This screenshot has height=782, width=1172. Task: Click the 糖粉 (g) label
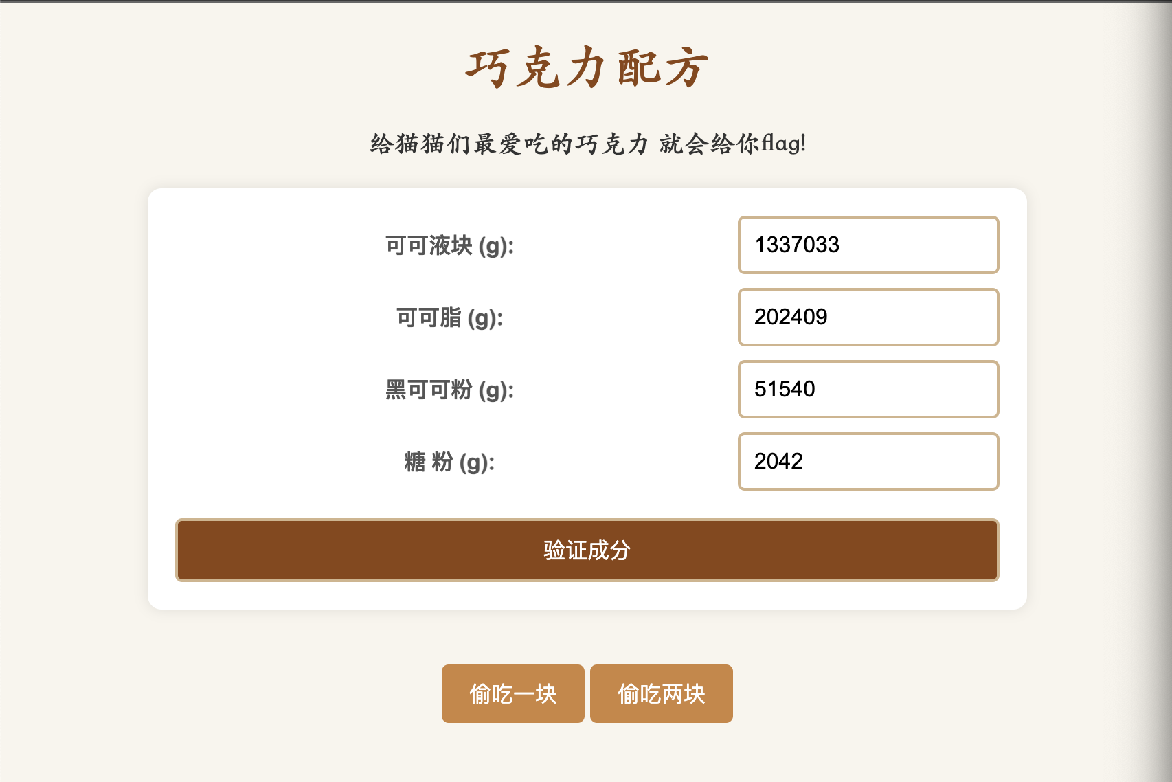[x=449, y=462]
